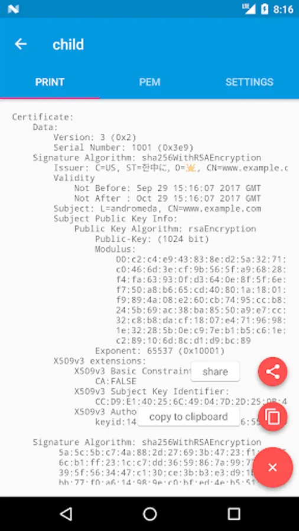This screenshot has height=531, width=299.
Task: Tap the Android back navigation button
Action: tap(66, 514)
